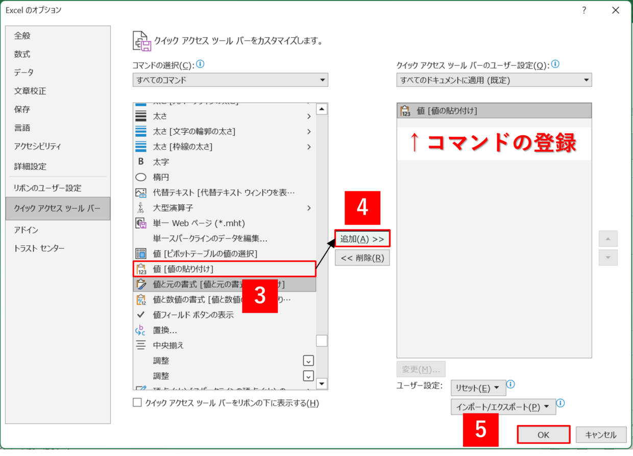The width and height of the screenshot is (633, 456).
Task: Select the bold 太字 command icon
Action: coord(140,162)
